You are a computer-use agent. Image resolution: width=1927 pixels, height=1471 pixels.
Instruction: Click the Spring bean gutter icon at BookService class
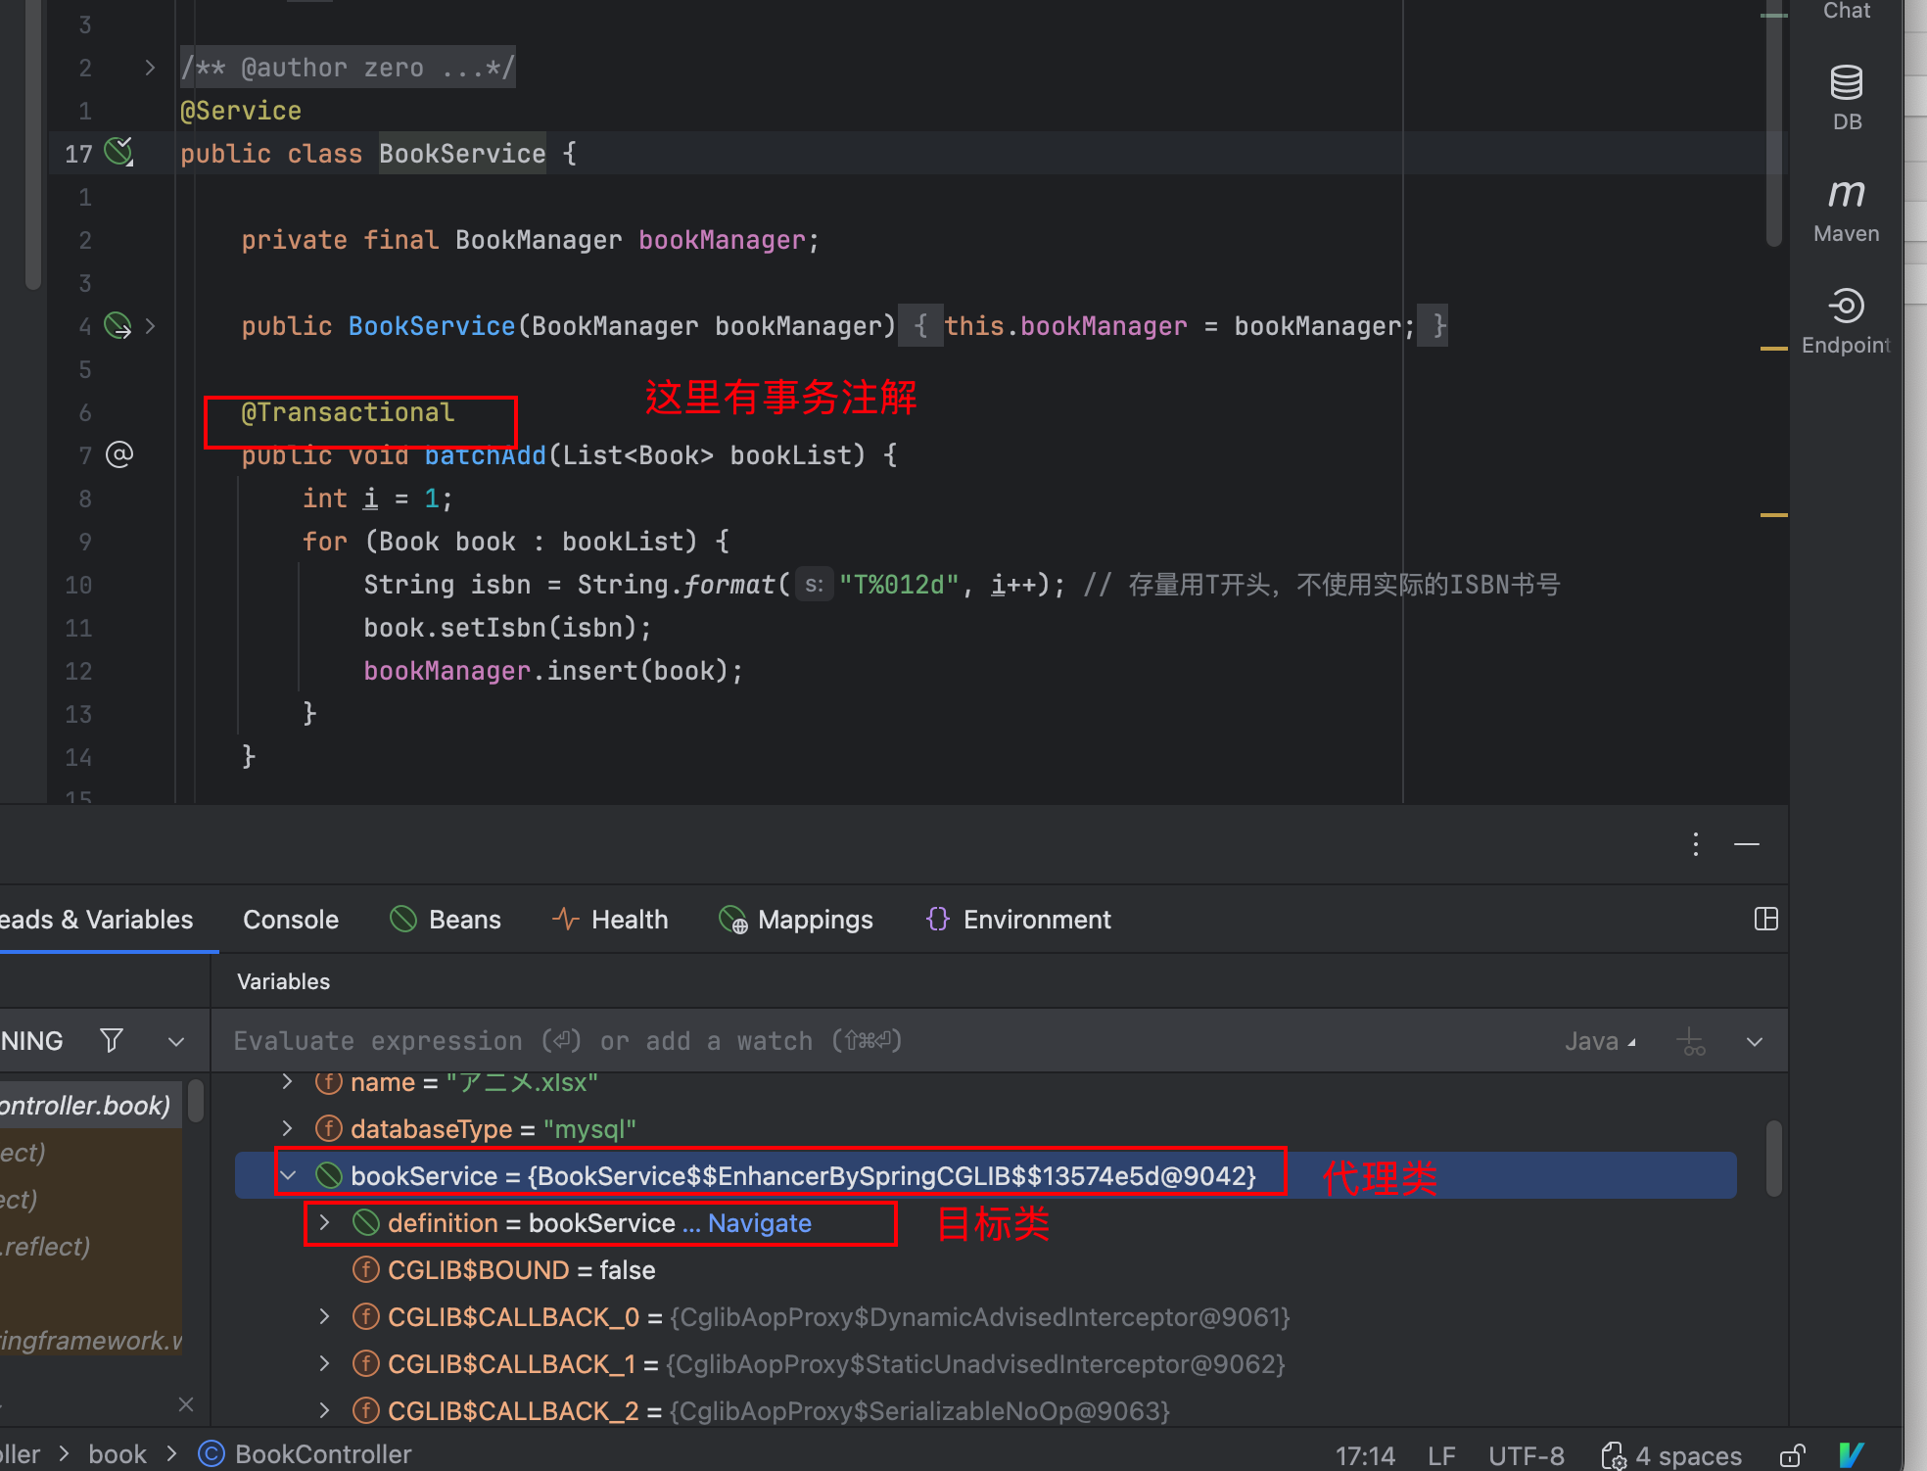pyautogui.click(x=118, y=152)
